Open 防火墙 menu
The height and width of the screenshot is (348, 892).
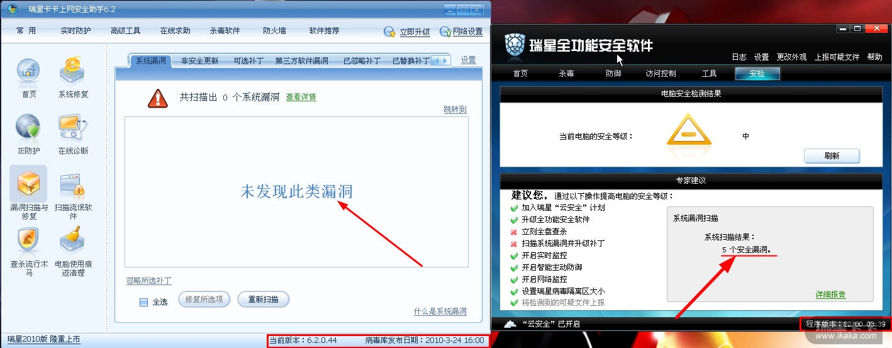[274, 31]
